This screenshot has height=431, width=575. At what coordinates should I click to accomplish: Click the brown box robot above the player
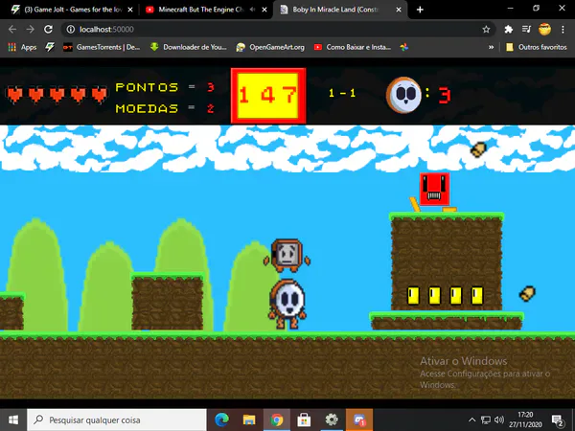tap(287, 256)
